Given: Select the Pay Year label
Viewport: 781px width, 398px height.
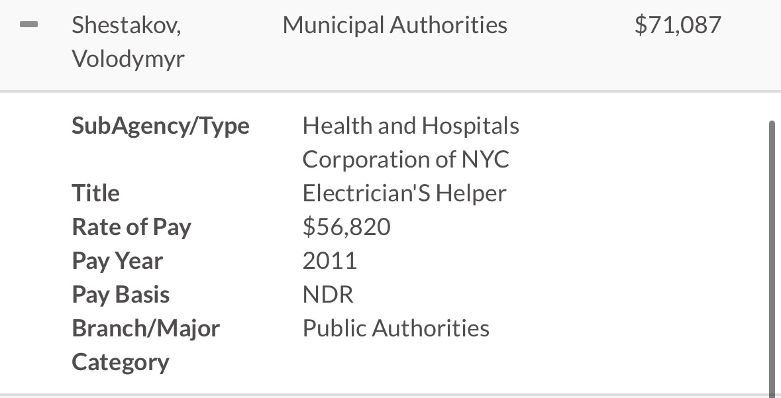Looking at the screenshot, I should [117, 261].
